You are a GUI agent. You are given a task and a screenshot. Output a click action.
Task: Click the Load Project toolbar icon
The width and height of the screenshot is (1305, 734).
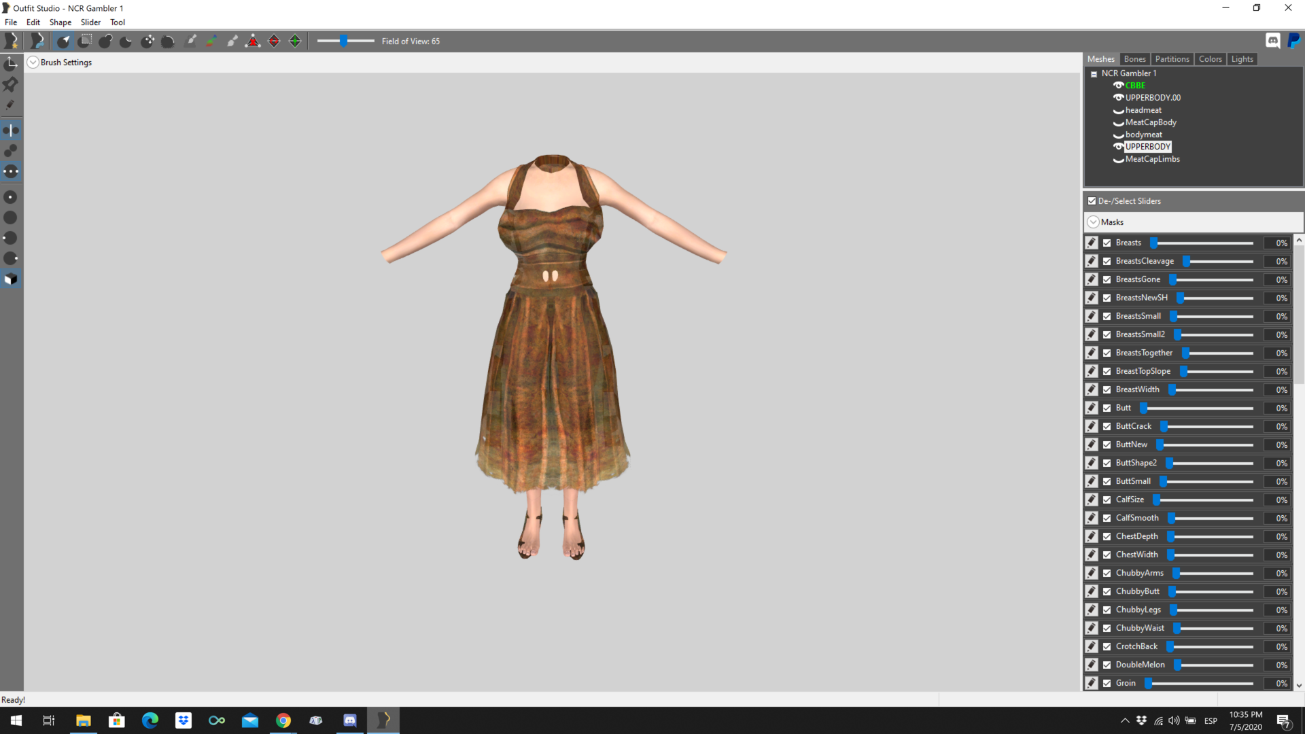point(37,41)
